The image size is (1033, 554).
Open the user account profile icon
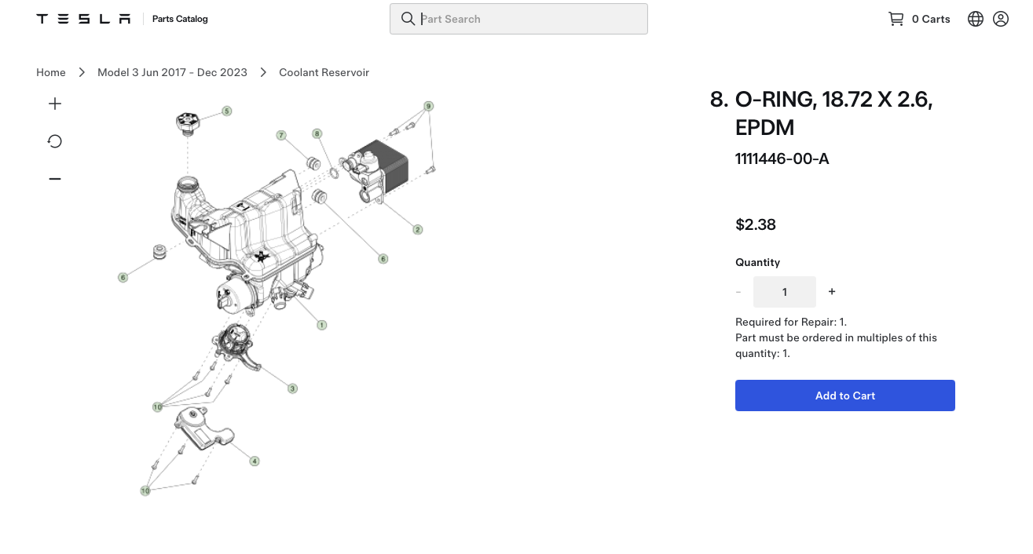(x=1001, y=19)
